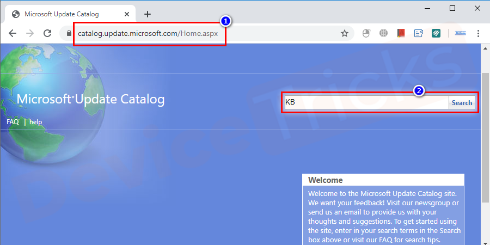The image size is (490, 245).
Task: Open the gray globe extension icon
Action: click(383, 33)
